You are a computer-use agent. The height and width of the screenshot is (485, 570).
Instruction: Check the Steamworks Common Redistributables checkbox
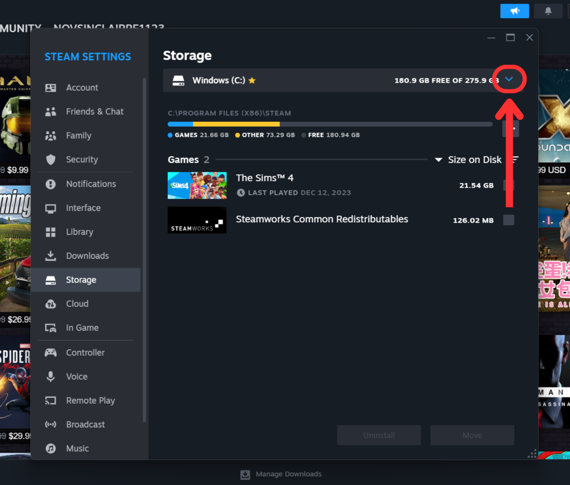[x=509, y=220]
